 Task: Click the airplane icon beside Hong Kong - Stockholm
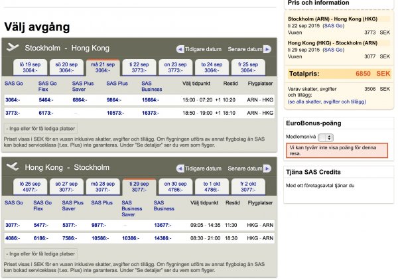tap(13, 165)
